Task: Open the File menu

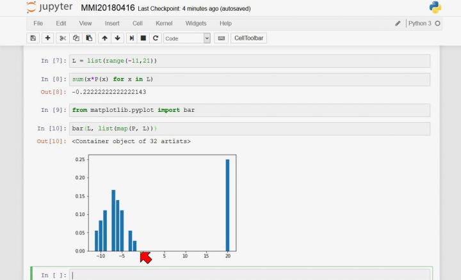Action: click(x=38, y=24)
